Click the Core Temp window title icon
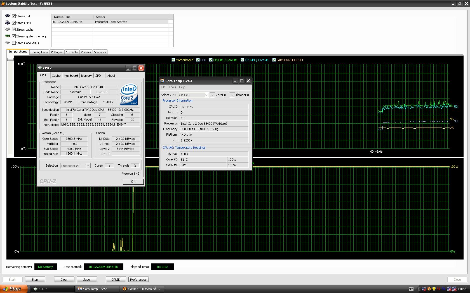This screenshot has height=293, width=470. [162, 81]
